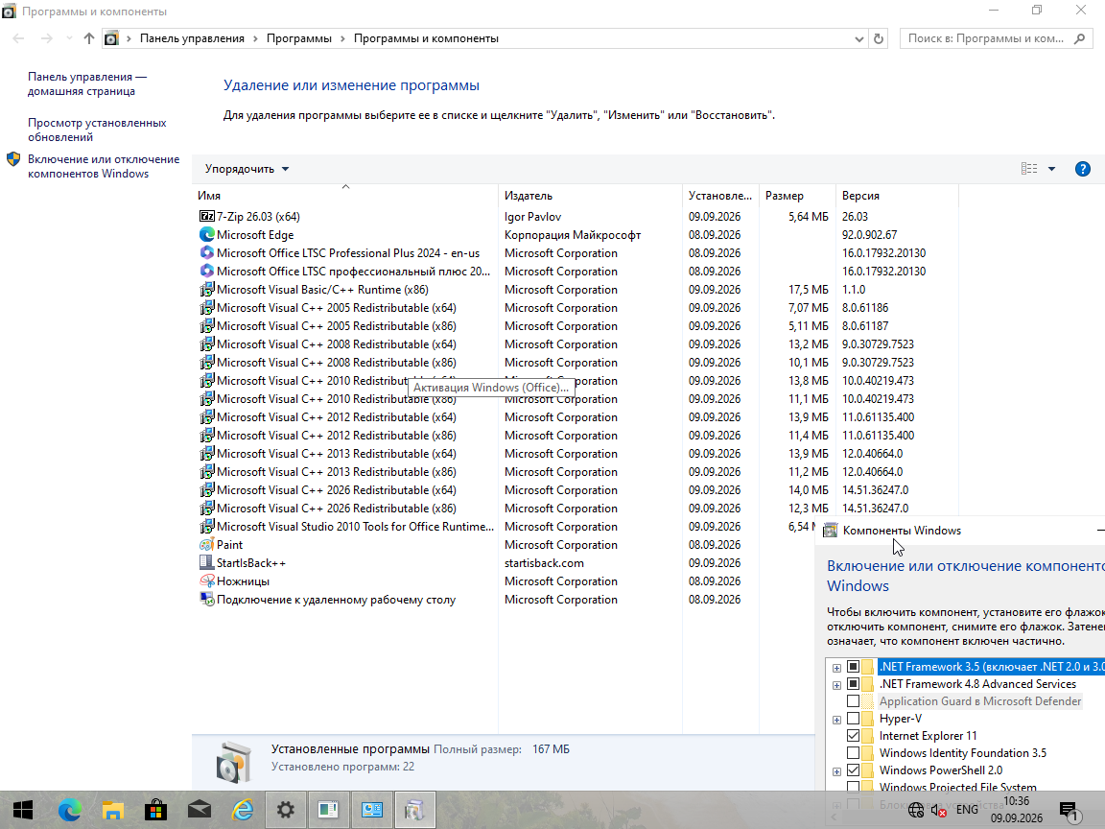
Task: Expand .NET Framework 4.8 Advanced Services node
Action: [x=836, y=685]
